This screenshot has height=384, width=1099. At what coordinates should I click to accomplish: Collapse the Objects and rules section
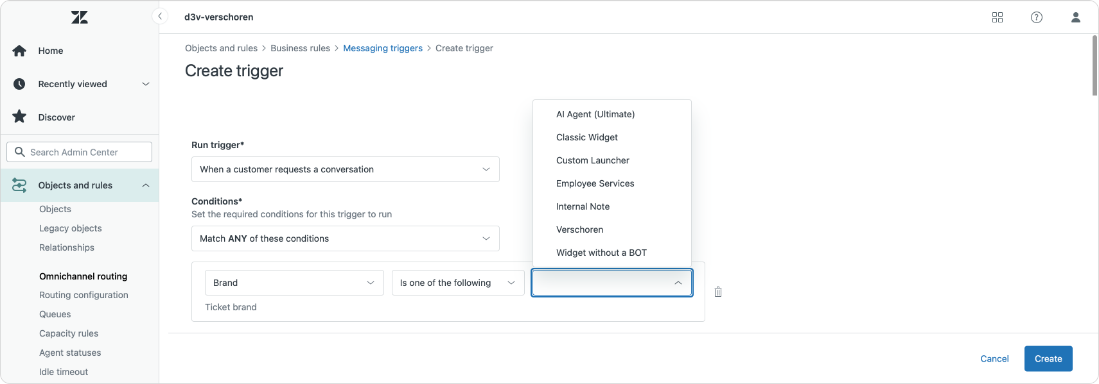click(x=146, y=185)
